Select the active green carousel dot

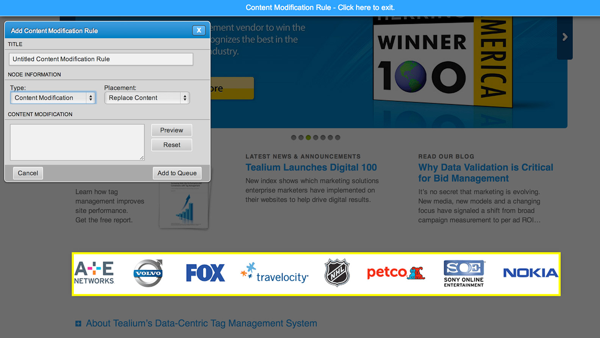click(308, 137)
